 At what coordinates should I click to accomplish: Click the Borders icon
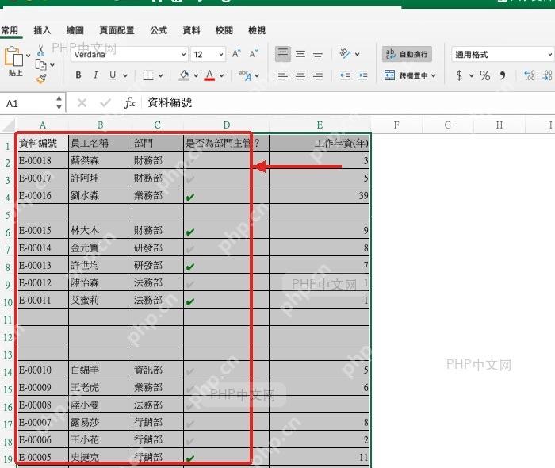click(x=148, y=75)
